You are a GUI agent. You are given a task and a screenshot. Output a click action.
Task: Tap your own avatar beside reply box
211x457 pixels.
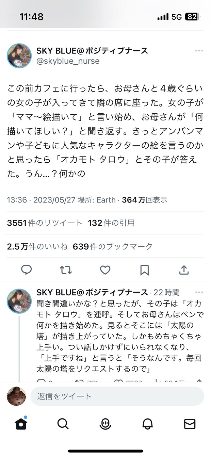[x=16, y=396]
